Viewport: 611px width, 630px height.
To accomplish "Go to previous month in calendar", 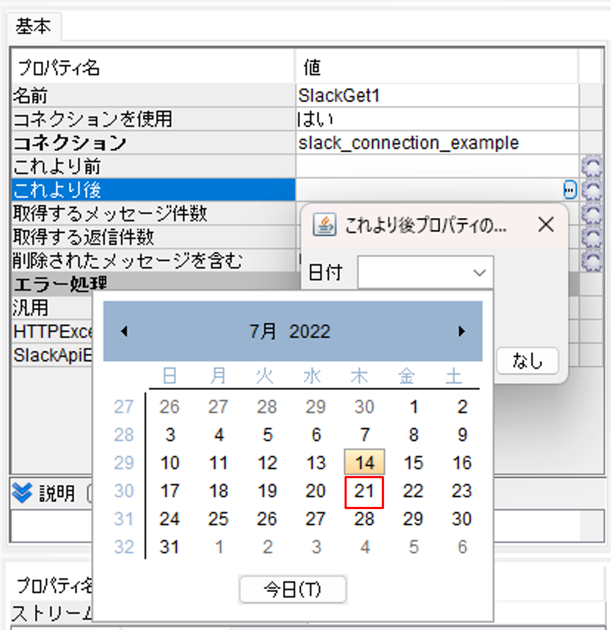I will tap(124, 331).
